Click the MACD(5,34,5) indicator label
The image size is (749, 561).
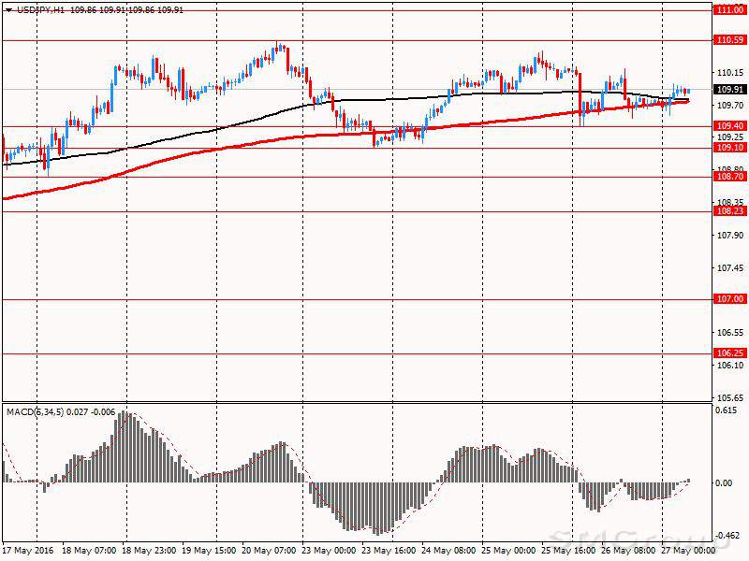pyautogui.click(x=35, y=411)
